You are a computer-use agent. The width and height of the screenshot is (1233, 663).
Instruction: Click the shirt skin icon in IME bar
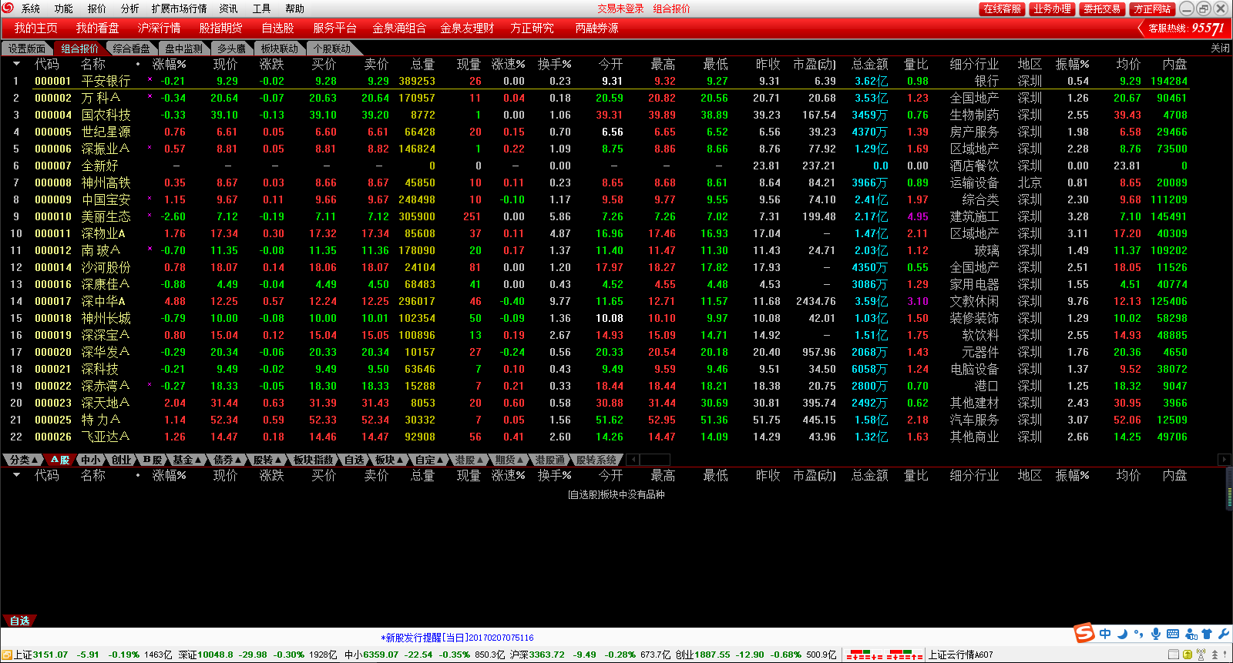coord(1207,634)
